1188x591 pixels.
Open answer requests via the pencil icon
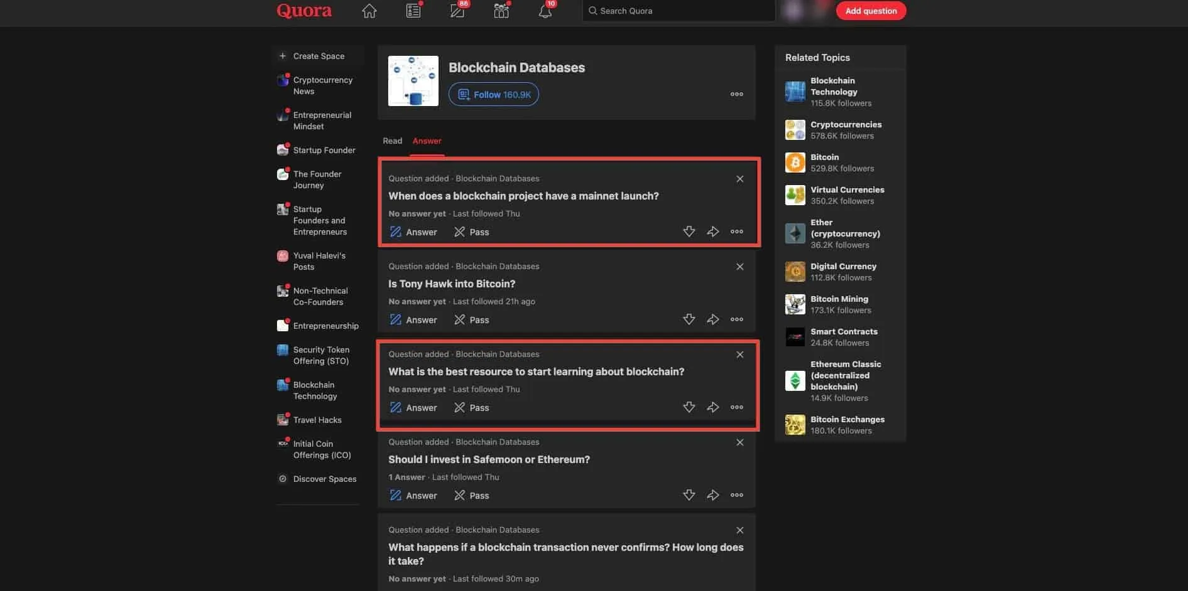coord(457,10)
